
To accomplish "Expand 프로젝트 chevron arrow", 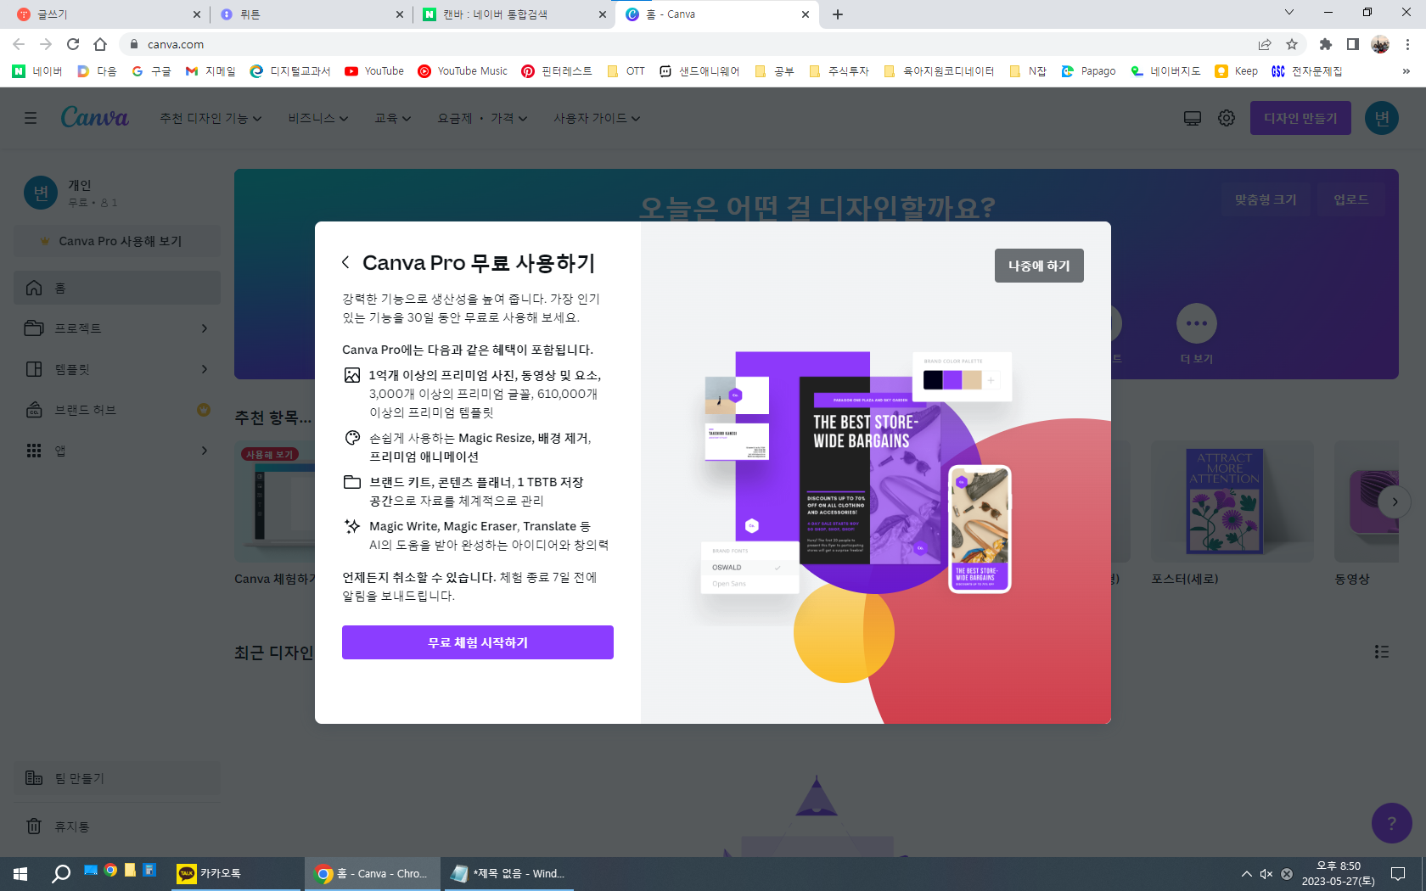I will [x=205, y=328].
